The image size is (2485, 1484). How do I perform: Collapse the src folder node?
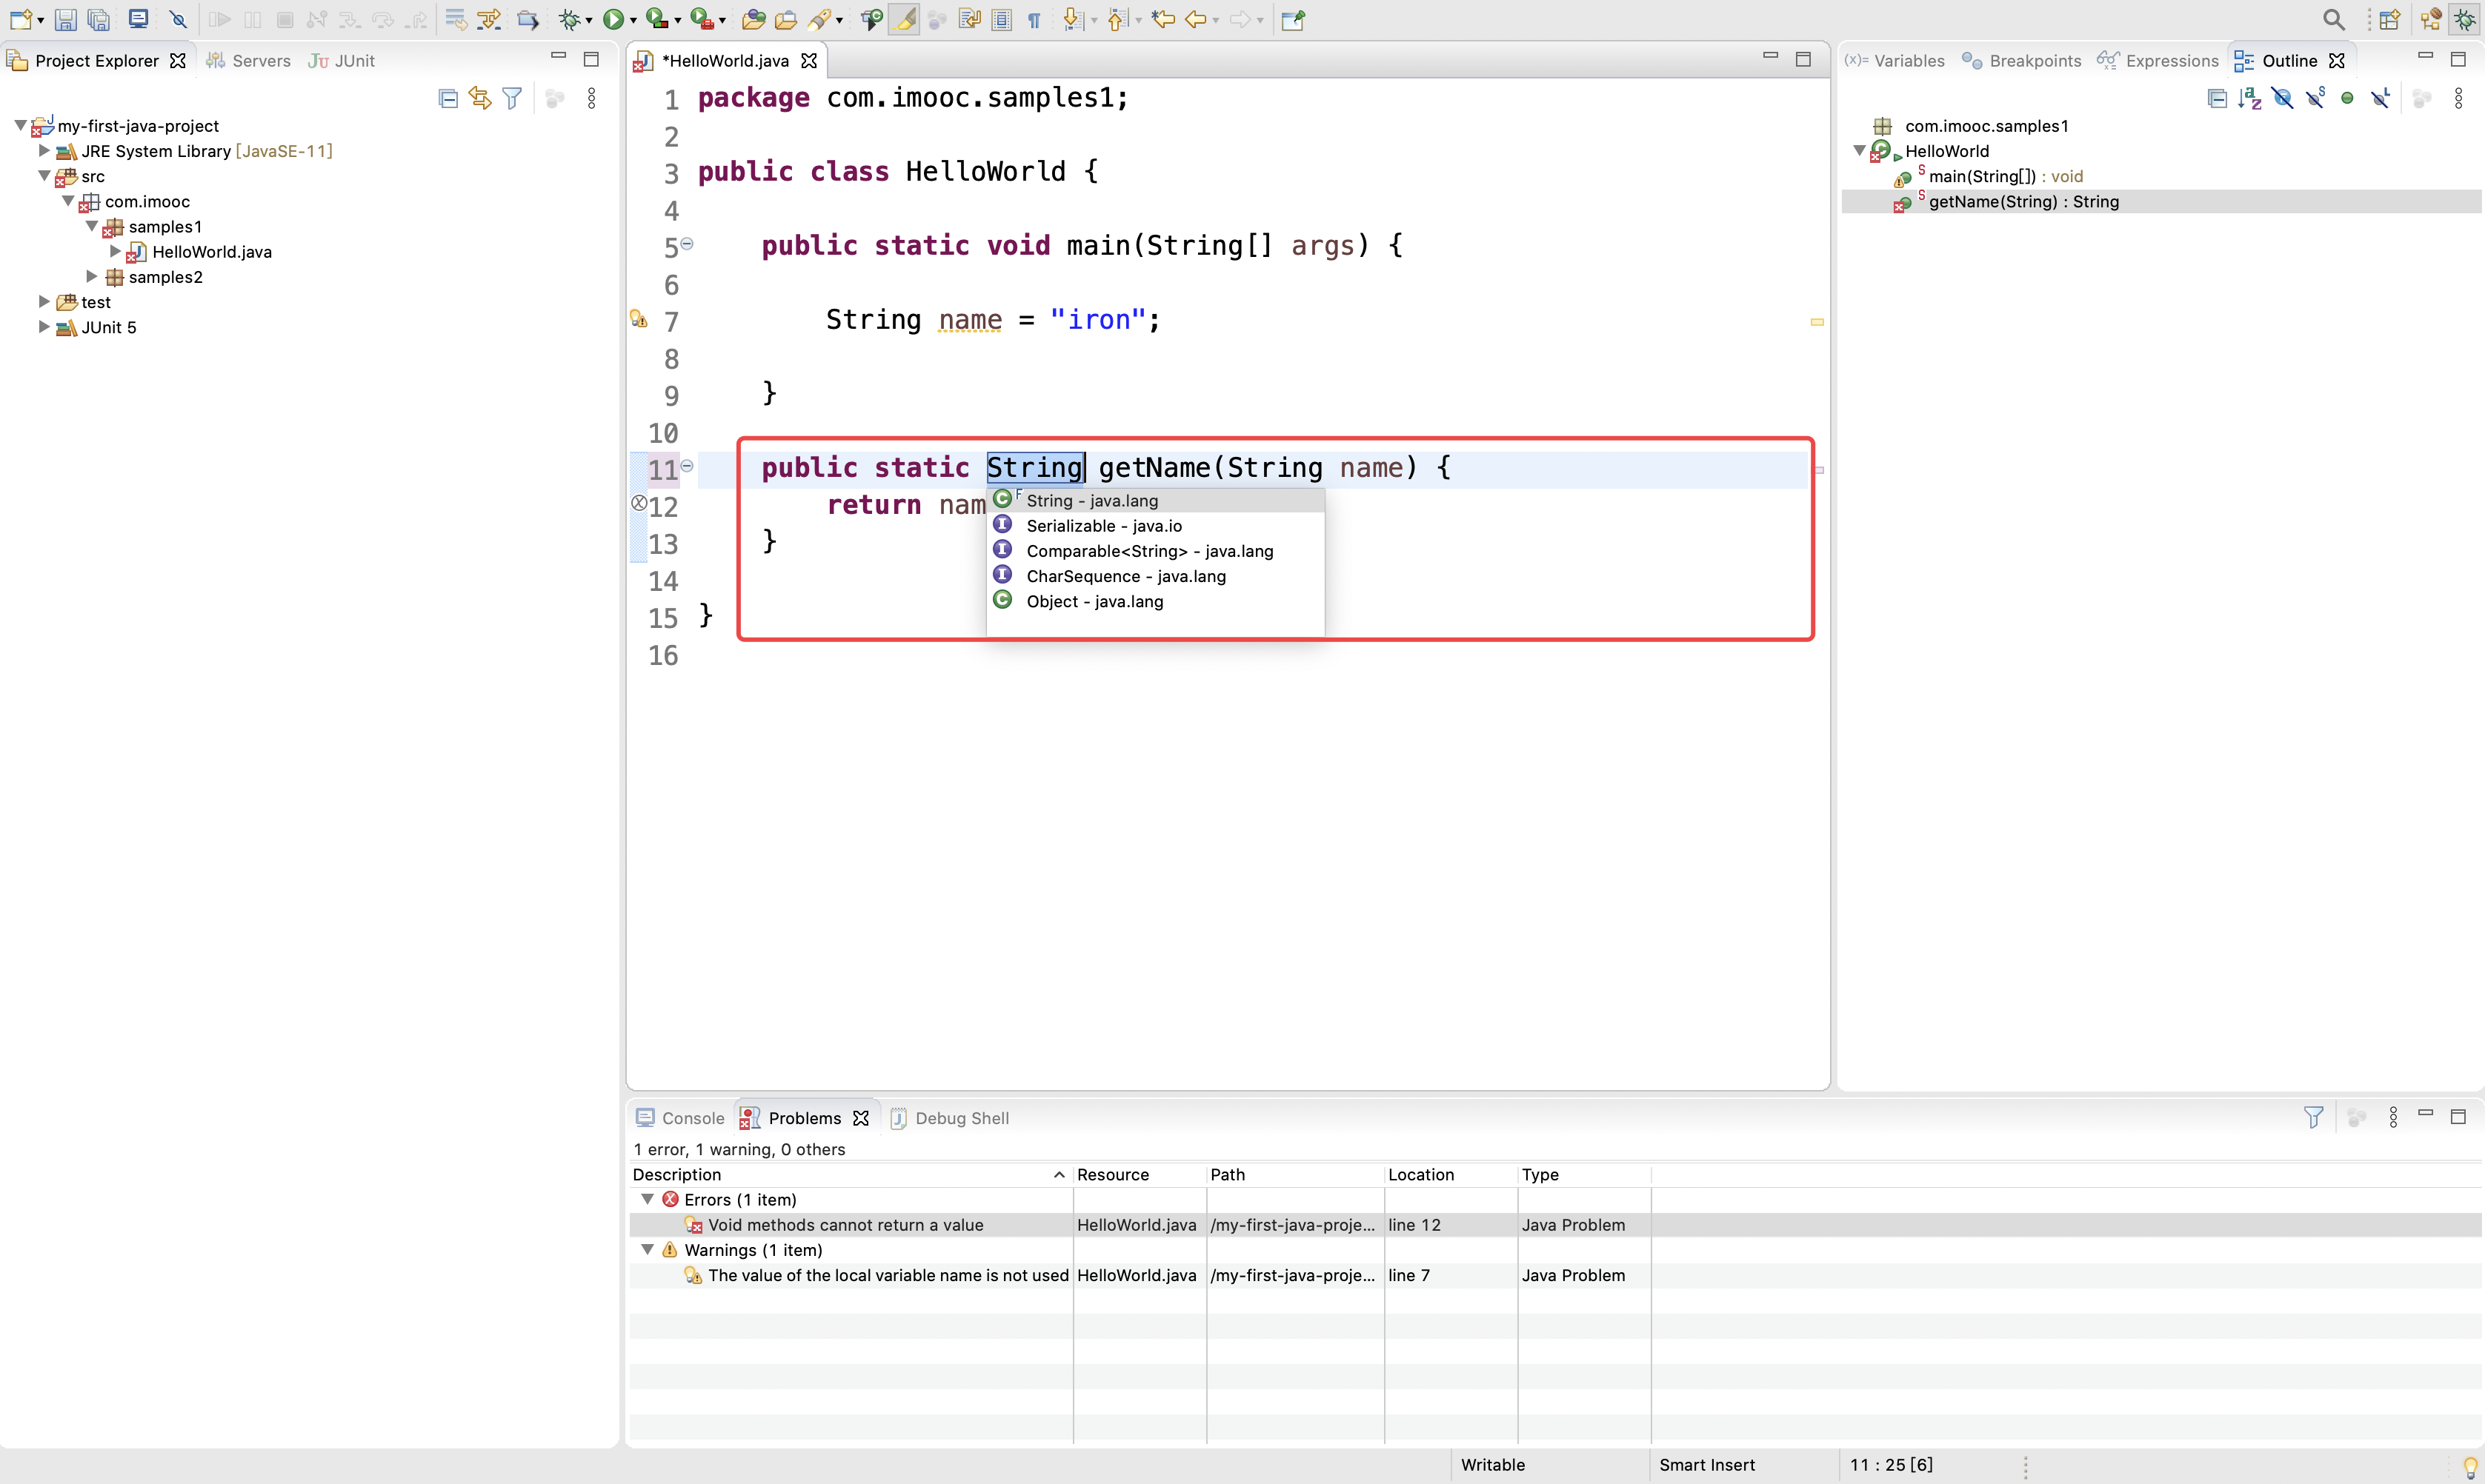tap(44, 175)
